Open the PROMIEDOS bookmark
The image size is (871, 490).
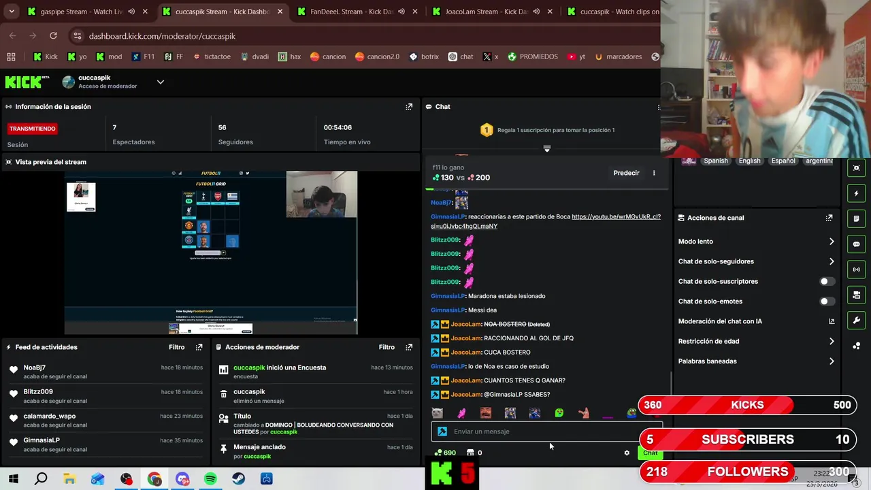tap(532, 56)
